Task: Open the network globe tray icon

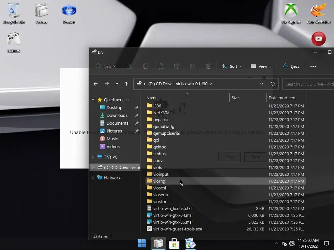Action: point(292,243)
